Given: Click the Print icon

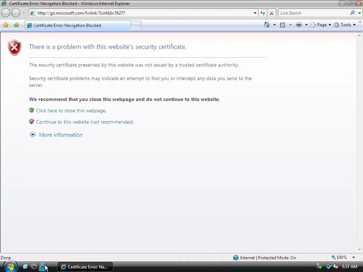Looking at the screenshot, I should pos(299,25).
